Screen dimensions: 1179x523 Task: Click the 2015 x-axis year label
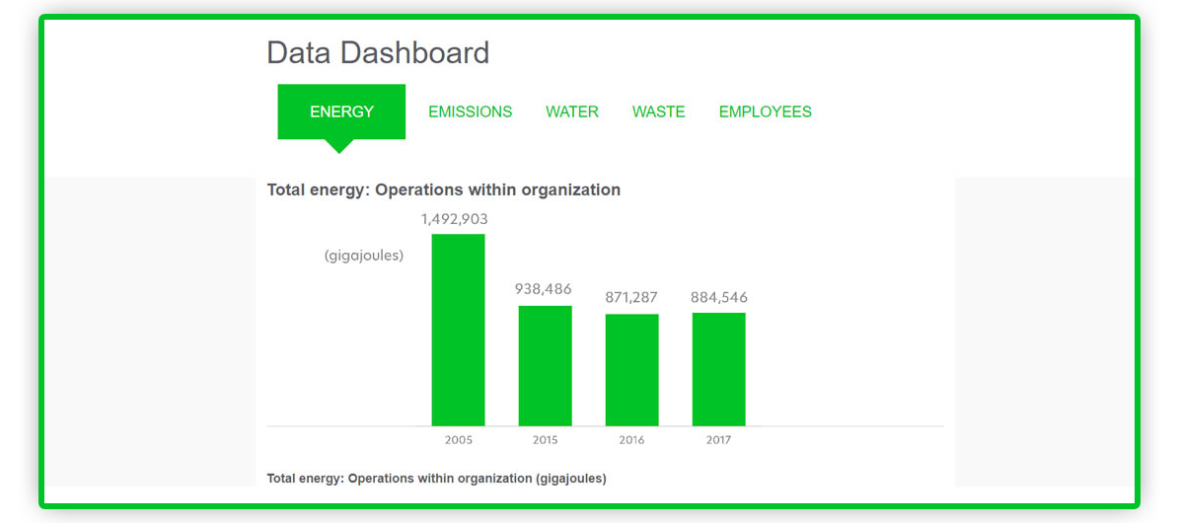coord(545,440)
